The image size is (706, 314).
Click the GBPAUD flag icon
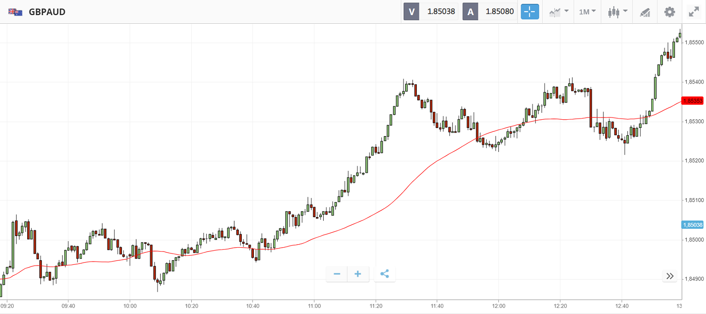(16, 12)
